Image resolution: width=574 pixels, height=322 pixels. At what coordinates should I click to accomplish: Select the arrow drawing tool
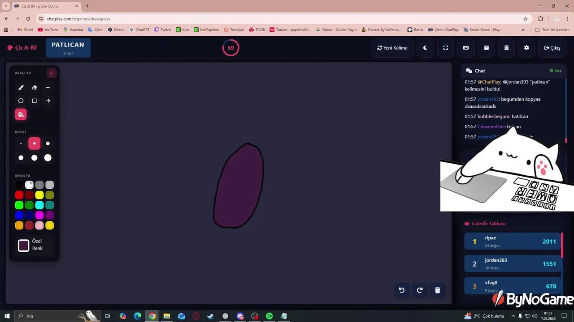click(x=48, y=101)
